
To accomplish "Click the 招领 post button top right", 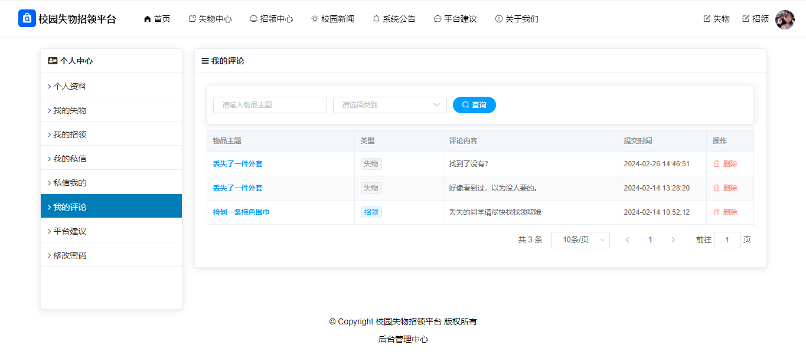I will (755, 19).
